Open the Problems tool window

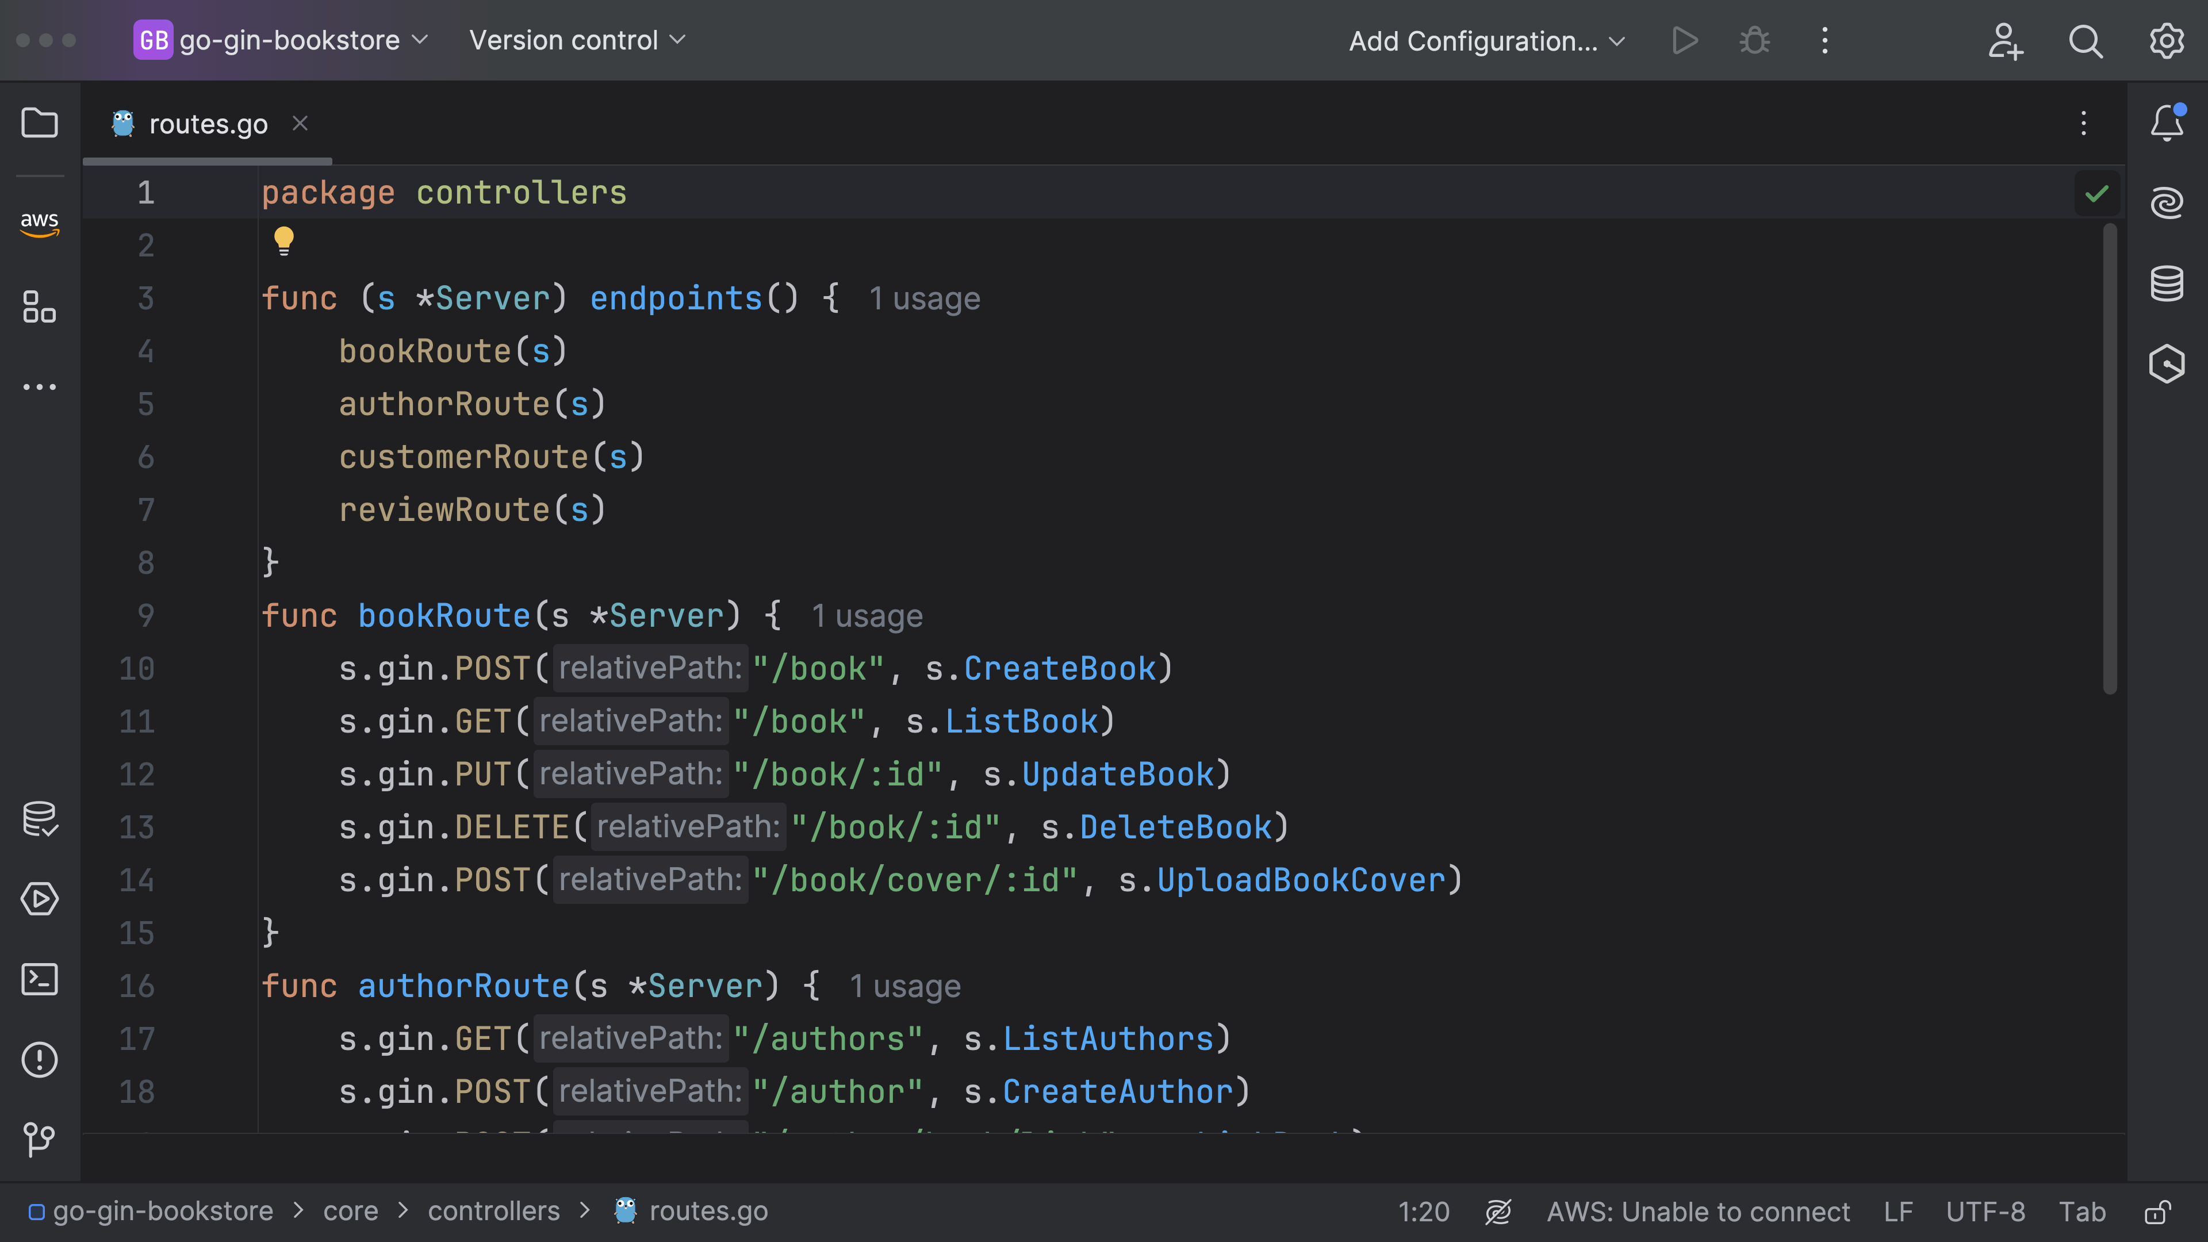pyautogui.click(x=40, y=1059)
